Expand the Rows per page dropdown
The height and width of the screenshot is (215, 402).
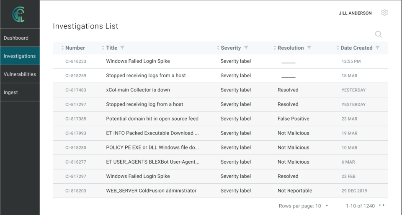pos(327,206)
